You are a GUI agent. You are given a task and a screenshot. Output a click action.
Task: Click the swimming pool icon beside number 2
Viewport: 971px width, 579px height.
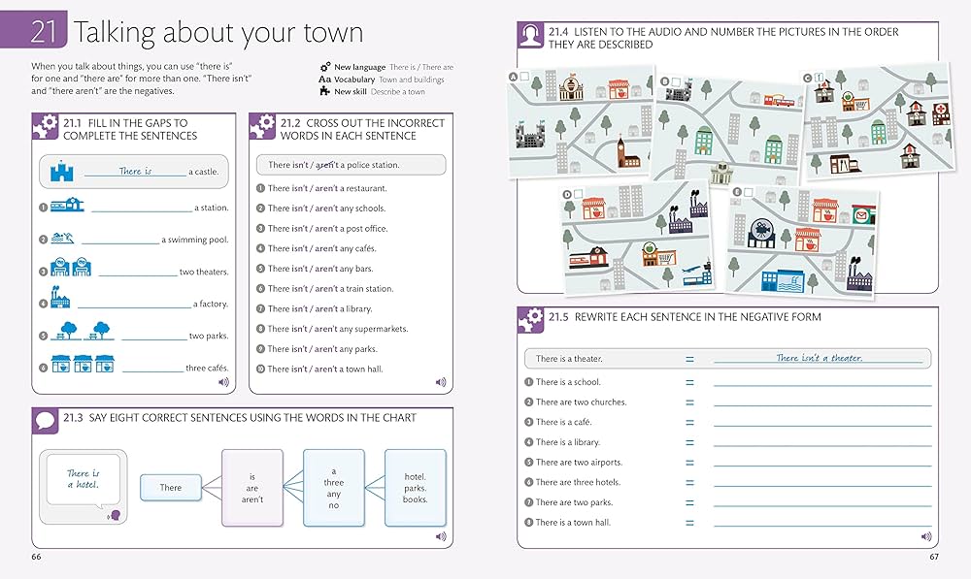pyautogui.click(x=65, y=239)
